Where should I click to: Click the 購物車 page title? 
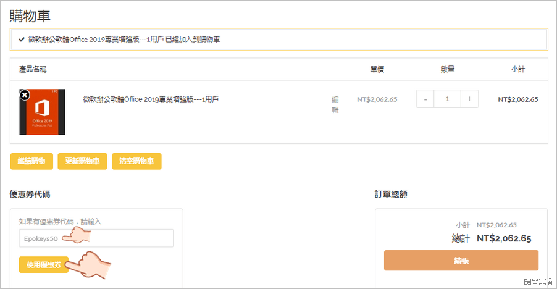point(30,16)
